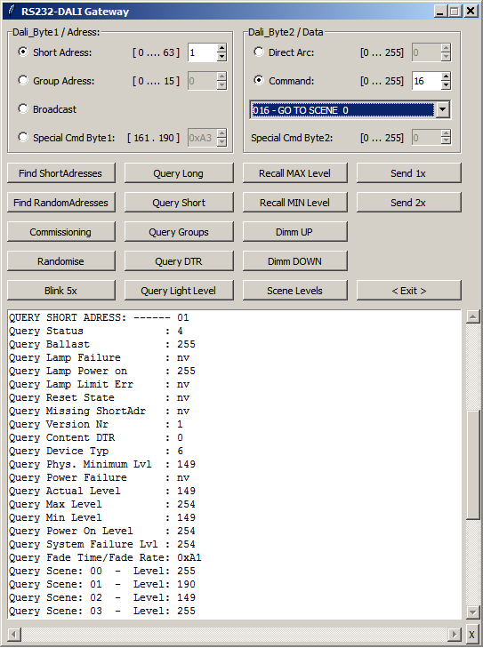The image size is (483, 648).
Task: Select the Direct Arc radio button
Action: (x=259, y=52)
